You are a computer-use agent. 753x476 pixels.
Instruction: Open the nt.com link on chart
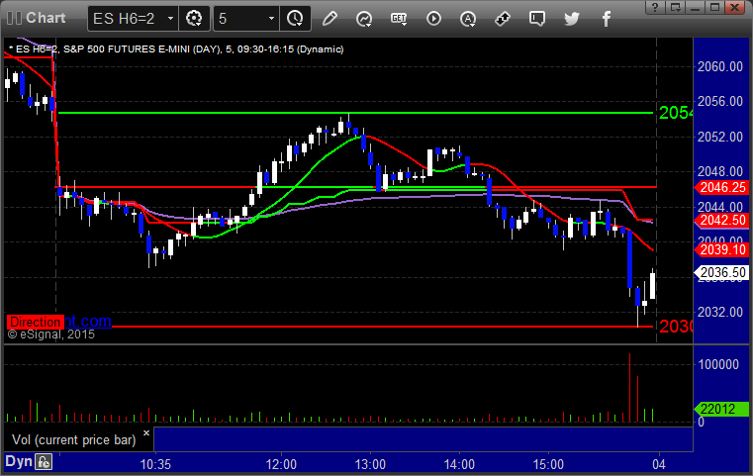tap(88, 321)
